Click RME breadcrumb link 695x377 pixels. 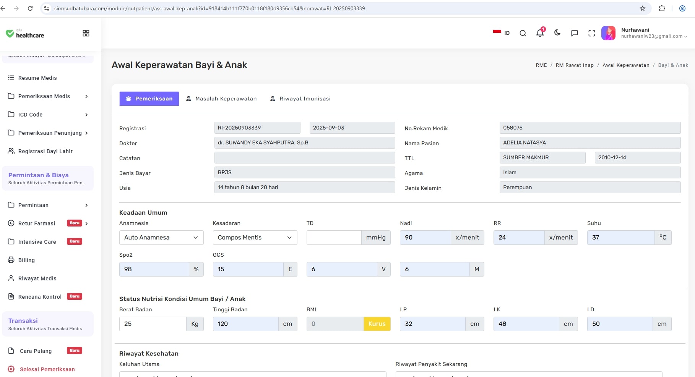pyautogui.click(x=541, y=65)
